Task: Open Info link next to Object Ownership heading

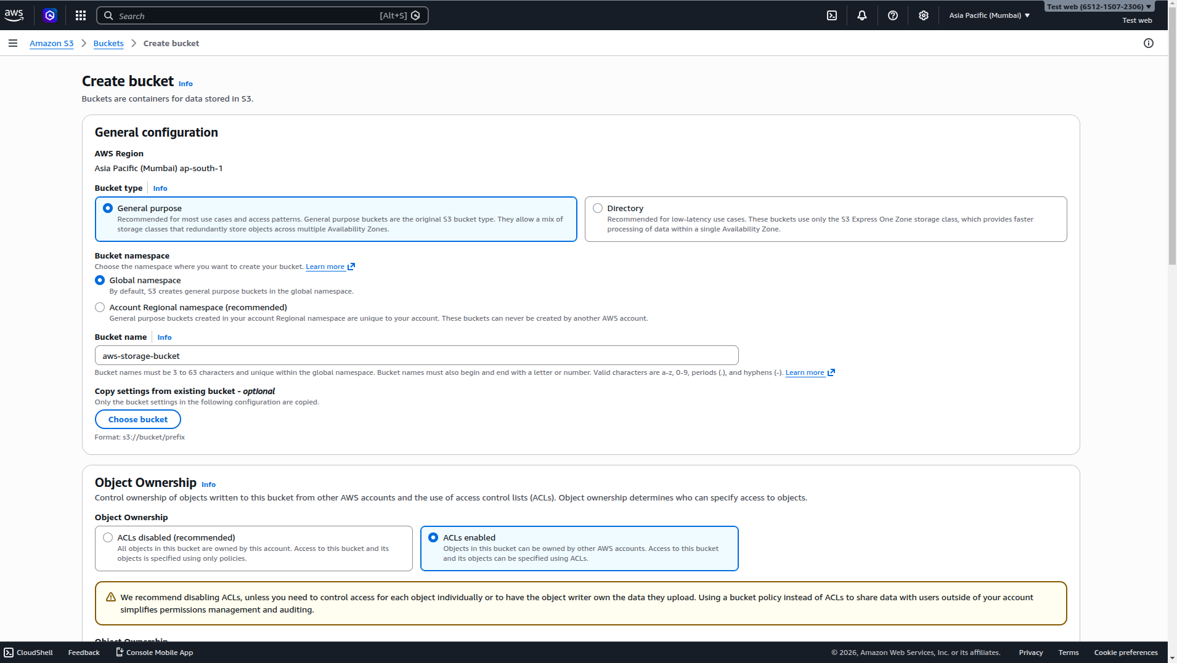Action: tap(209, 484)
